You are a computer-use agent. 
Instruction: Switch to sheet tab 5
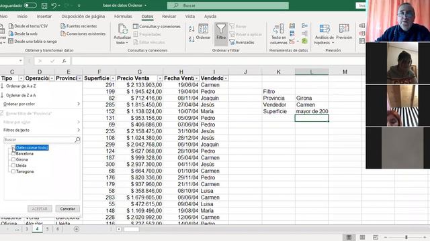point(47,229)
